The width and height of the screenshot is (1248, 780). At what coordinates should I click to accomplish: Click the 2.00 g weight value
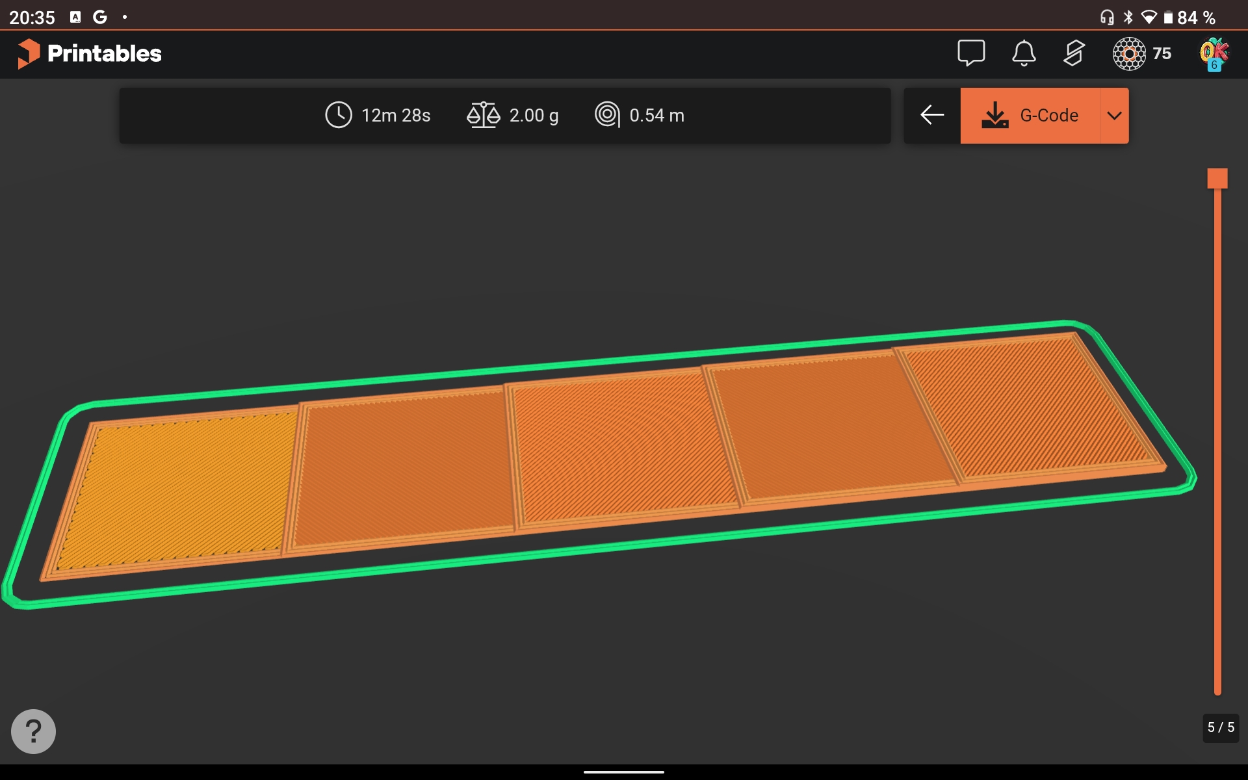tap(534, 115)
